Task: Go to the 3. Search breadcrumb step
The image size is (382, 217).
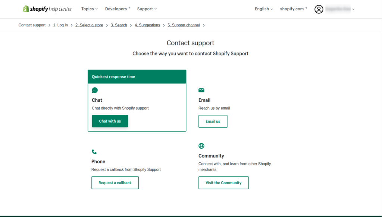Action: [119, 25]
